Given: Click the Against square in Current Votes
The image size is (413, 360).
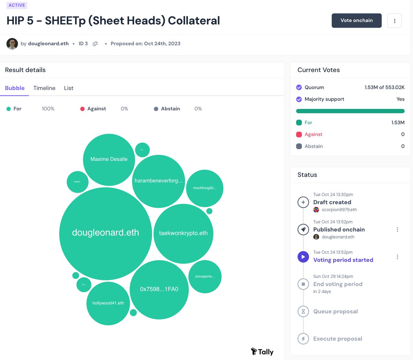Looking at the screenshot, I should point(299,134).
